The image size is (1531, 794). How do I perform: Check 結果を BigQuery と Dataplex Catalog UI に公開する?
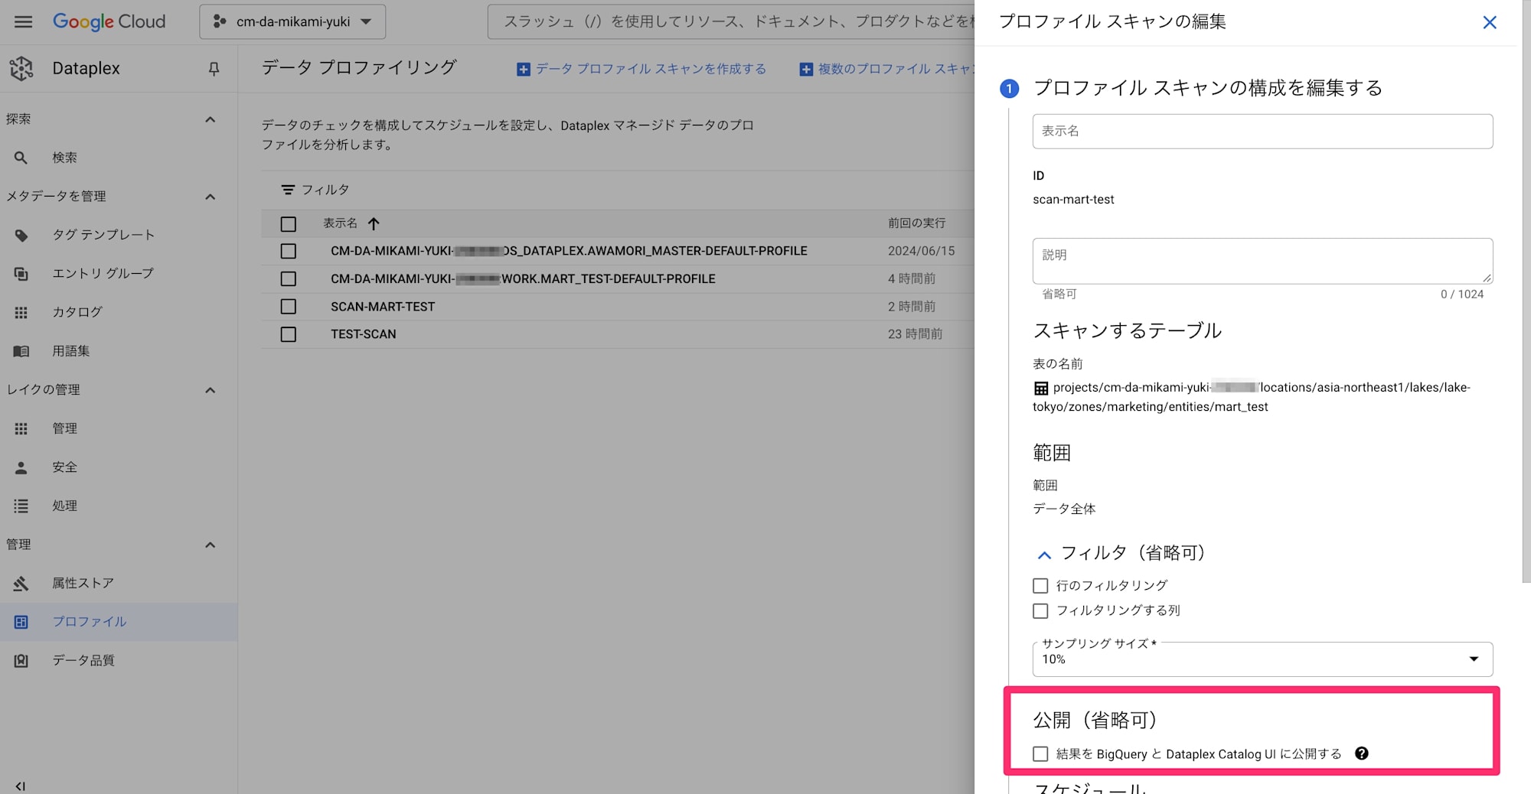[x=1040, y=754]
